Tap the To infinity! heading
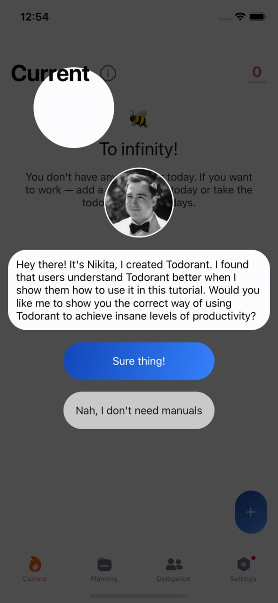 [139, 149]
